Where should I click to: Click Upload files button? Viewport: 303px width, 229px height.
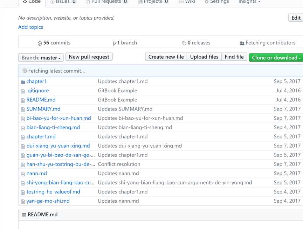pos(204,57)
